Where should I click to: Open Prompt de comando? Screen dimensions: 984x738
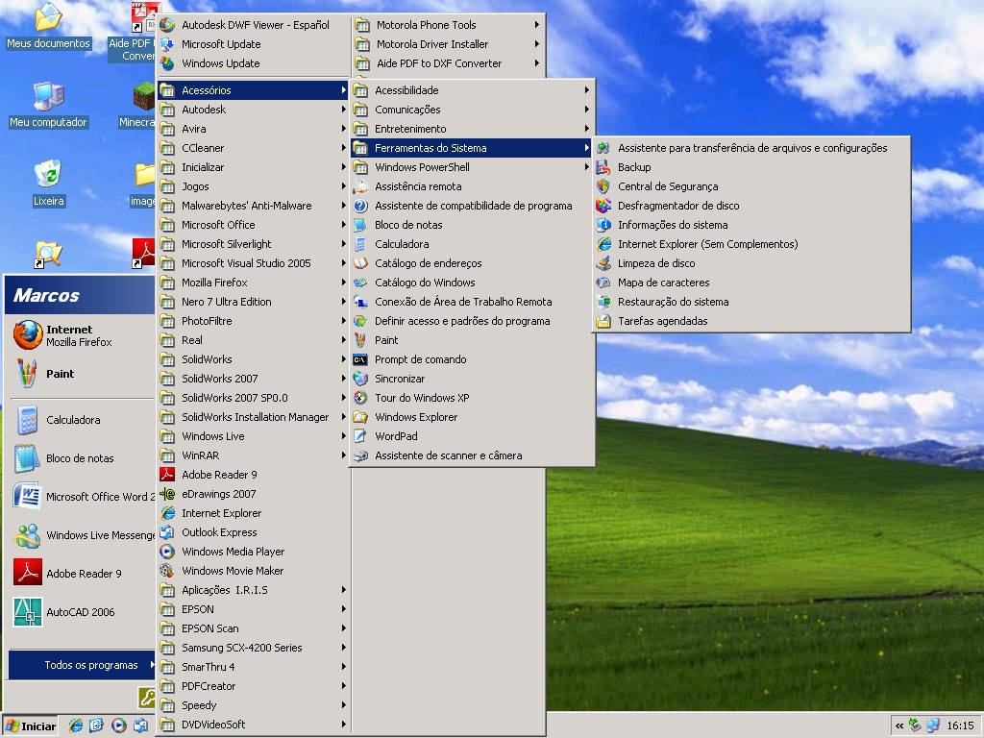pyautogui.click(x=472, y=359)
